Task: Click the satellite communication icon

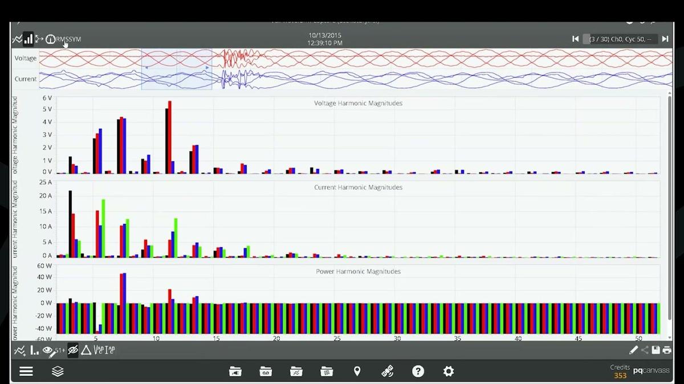Action: [x=388, y=371]
